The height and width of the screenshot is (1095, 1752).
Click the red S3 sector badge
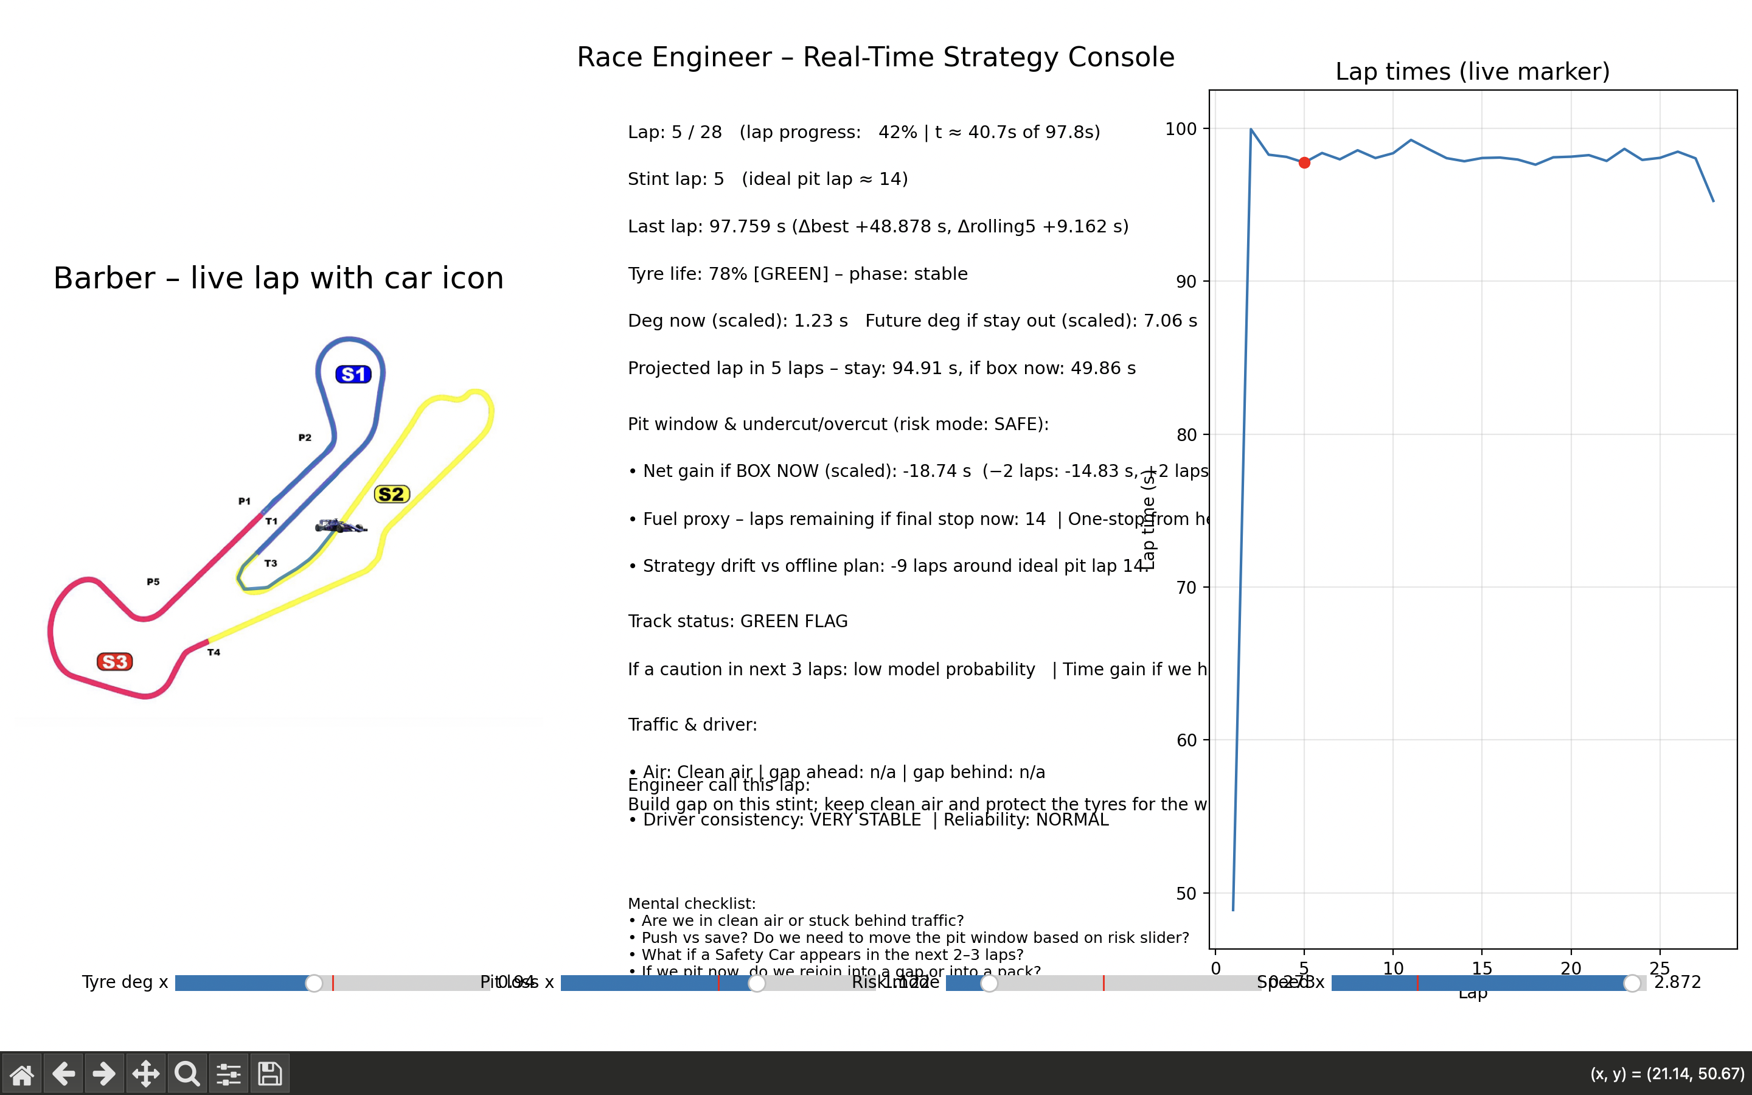(x=114, y=662)
